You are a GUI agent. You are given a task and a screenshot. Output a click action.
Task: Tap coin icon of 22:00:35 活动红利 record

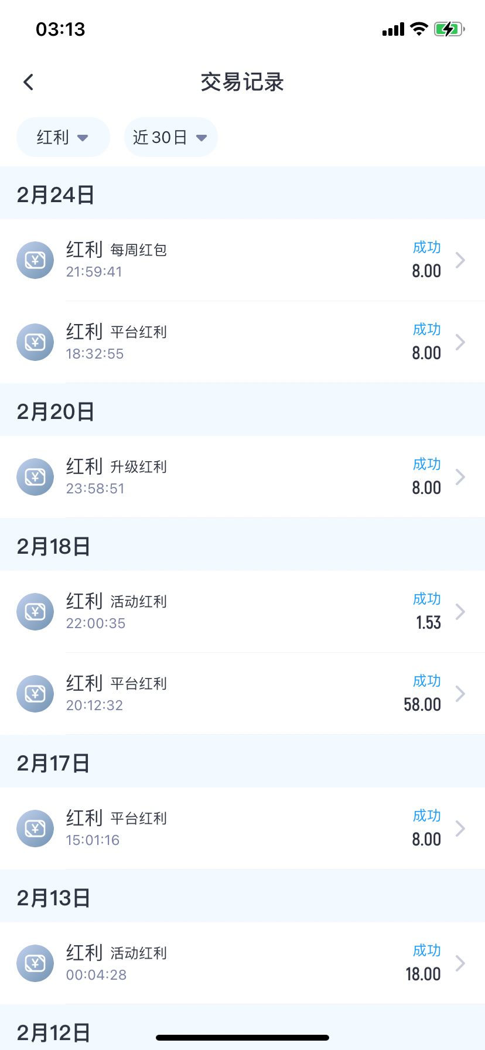pyautogui.click(x=35, y=612)
